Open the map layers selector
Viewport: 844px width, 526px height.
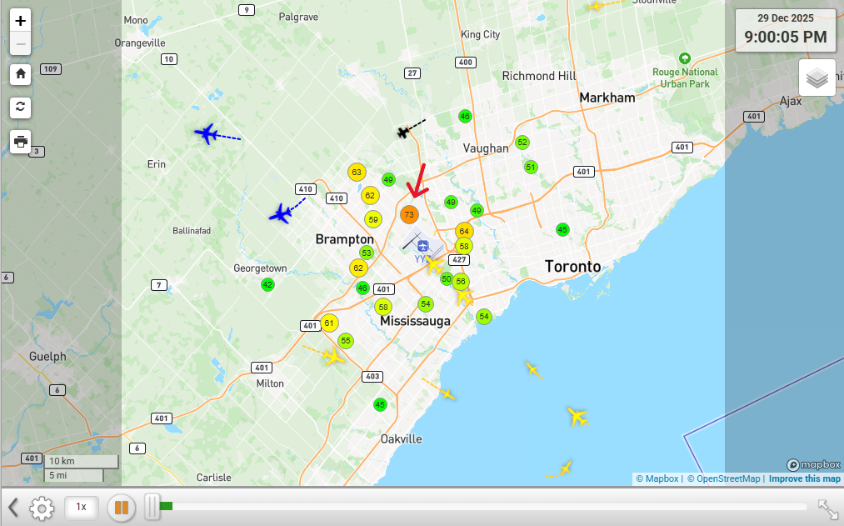click(x=817, y=78)
